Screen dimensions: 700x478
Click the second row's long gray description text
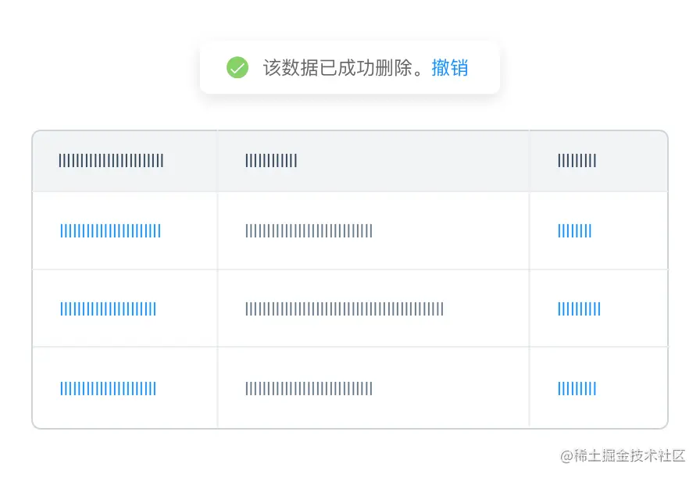click(x=345, y=309)
